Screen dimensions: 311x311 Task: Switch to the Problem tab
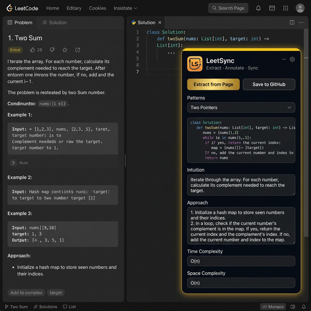pos(20,23)
